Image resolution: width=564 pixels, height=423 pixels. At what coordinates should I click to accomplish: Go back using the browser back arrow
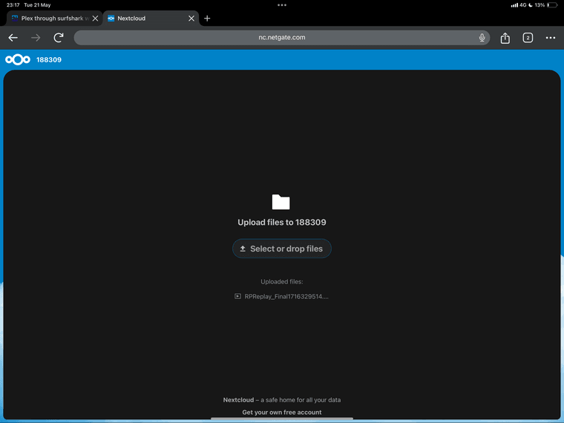coord(13,38)
